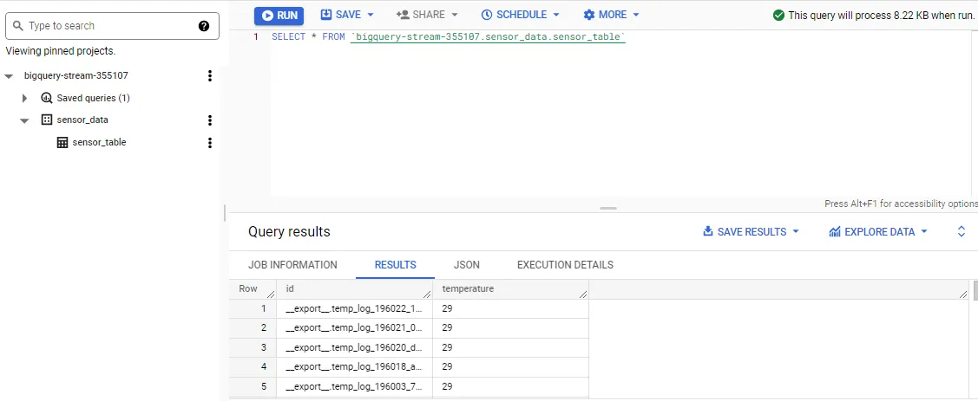
Task: Open actions menu for bigquery-stream-355107
Action: [210, 76]
